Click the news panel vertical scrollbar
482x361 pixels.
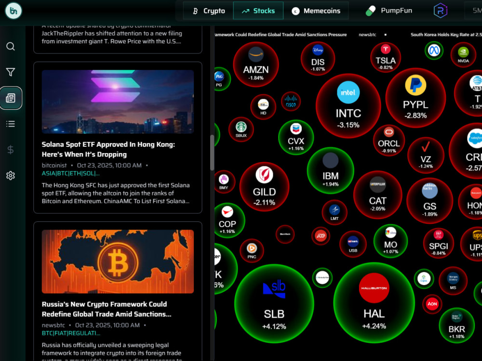[x=212, y=153]
